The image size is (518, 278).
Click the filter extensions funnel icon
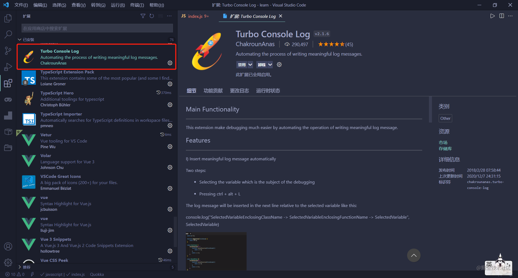tap(143, 16)
